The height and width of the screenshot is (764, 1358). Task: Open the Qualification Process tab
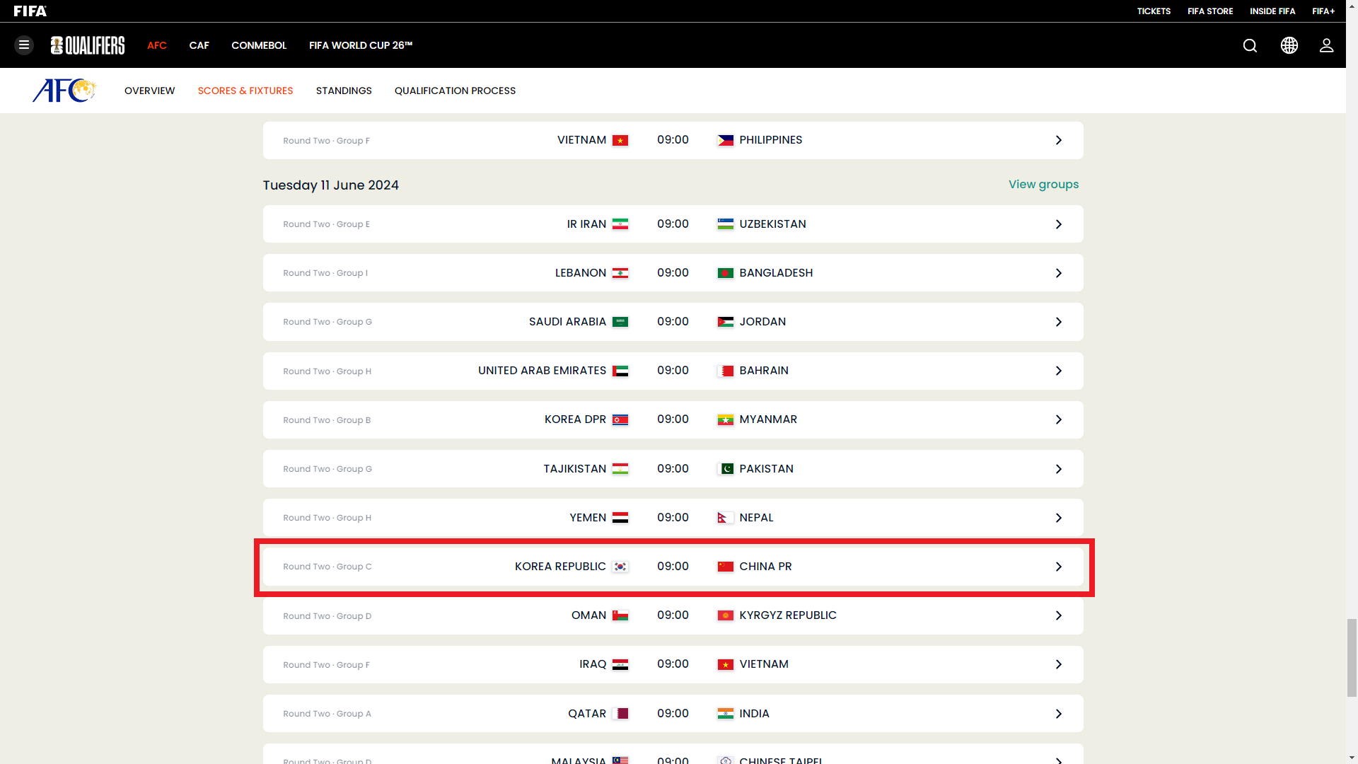[x=455, y=91]
